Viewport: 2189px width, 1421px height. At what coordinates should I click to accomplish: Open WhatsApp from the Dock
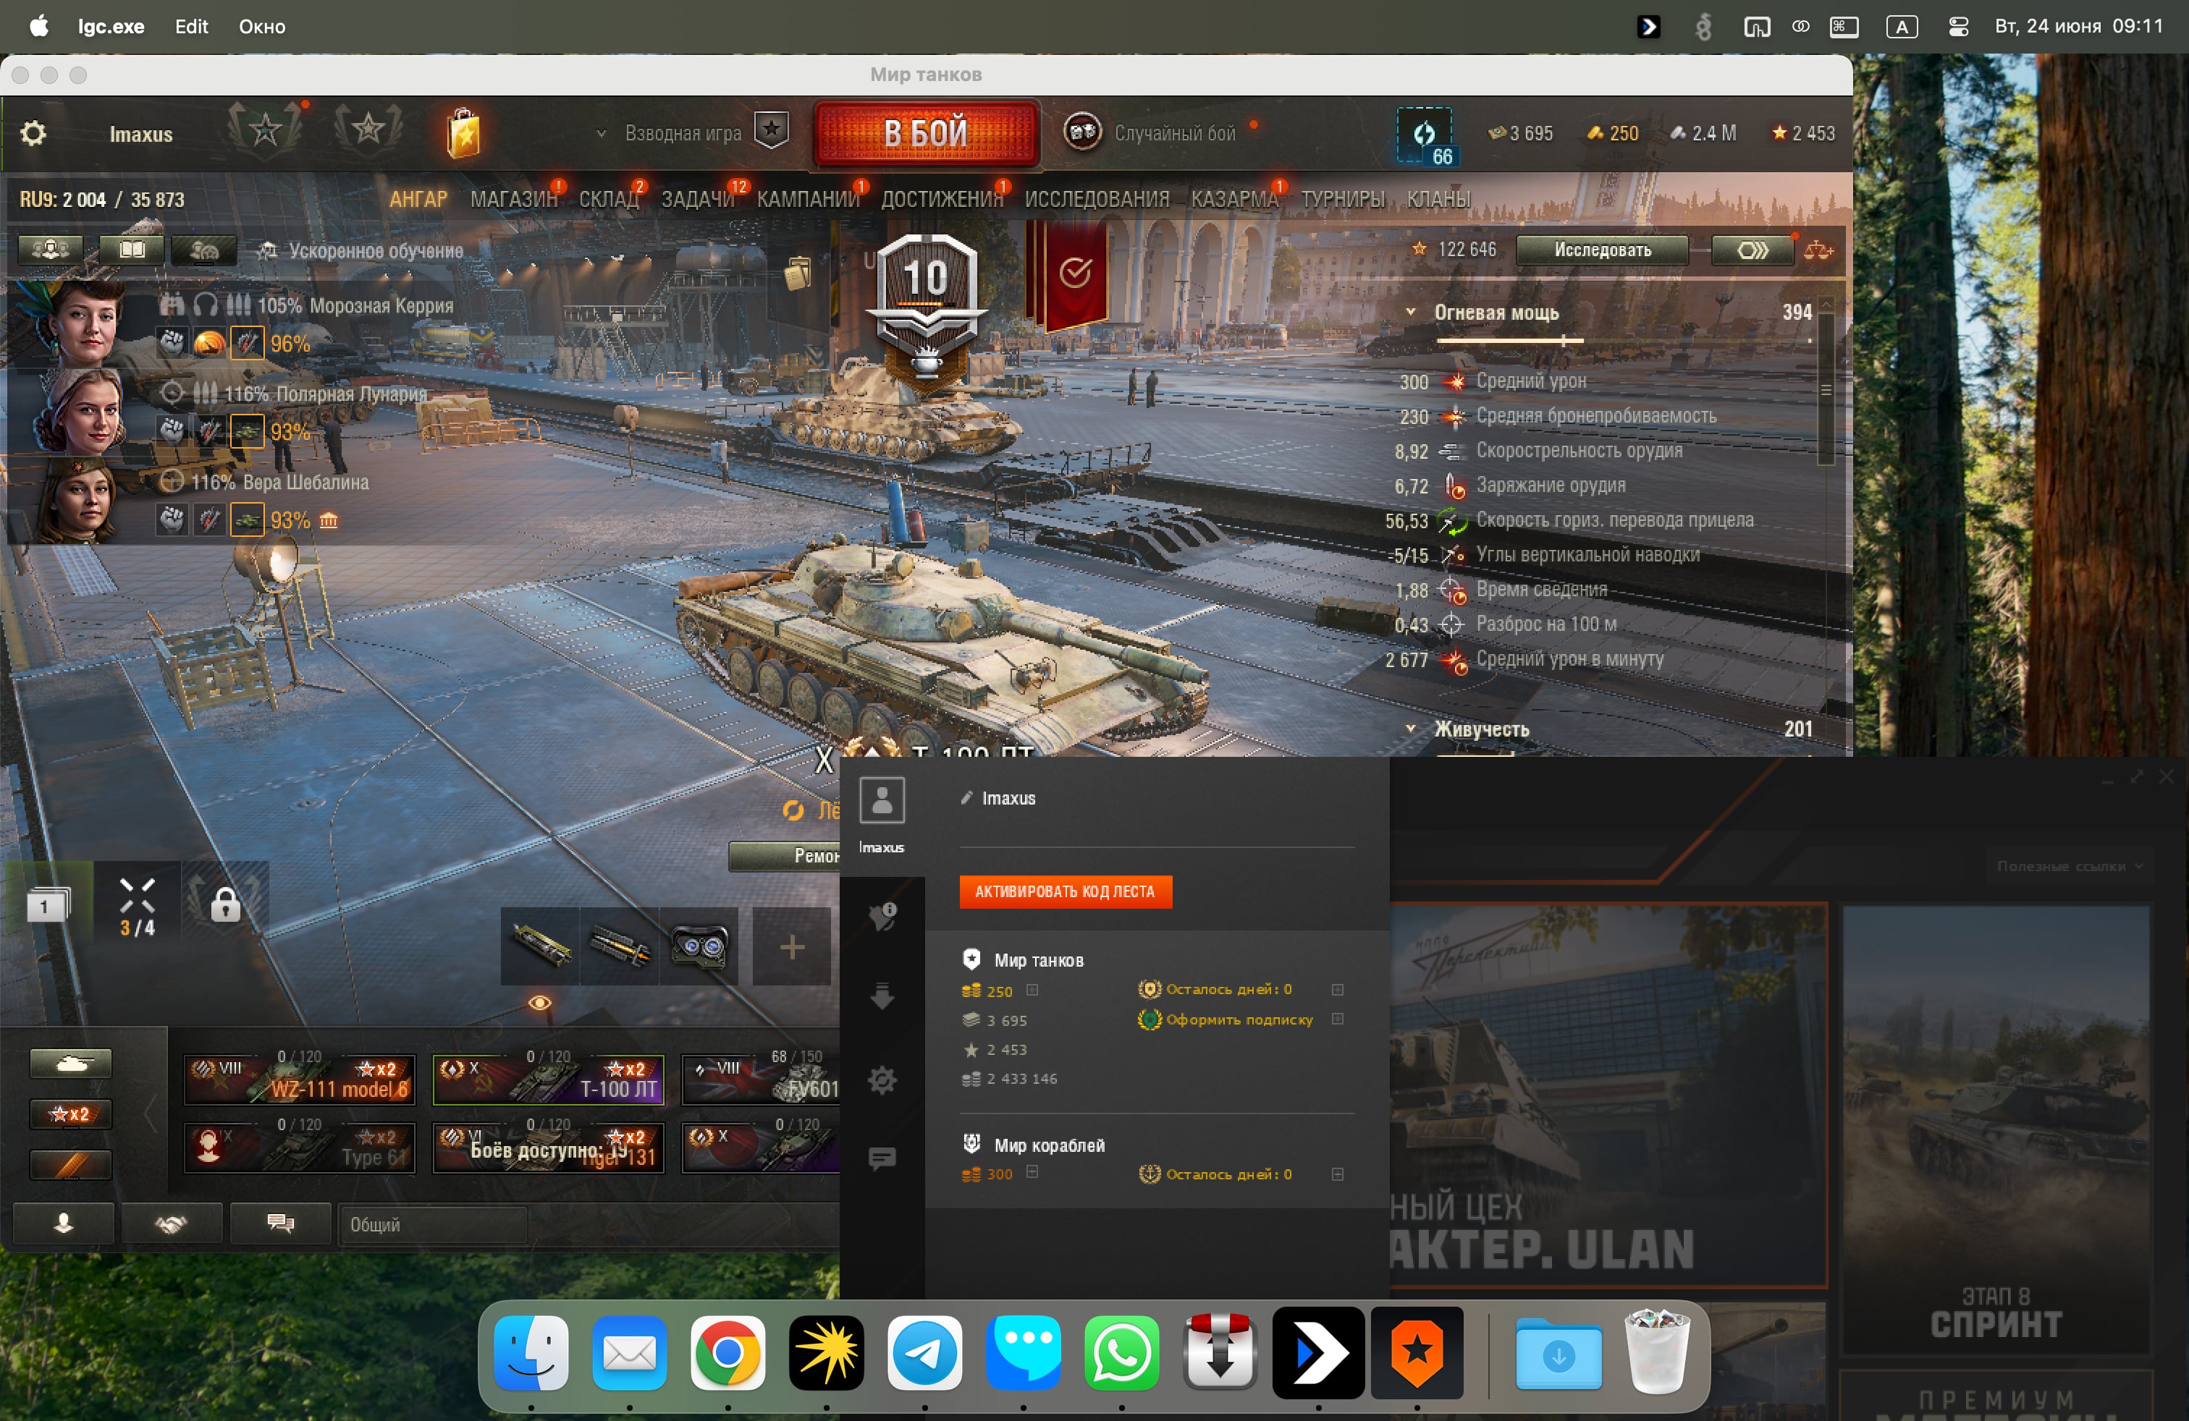click(1121, 1352)
